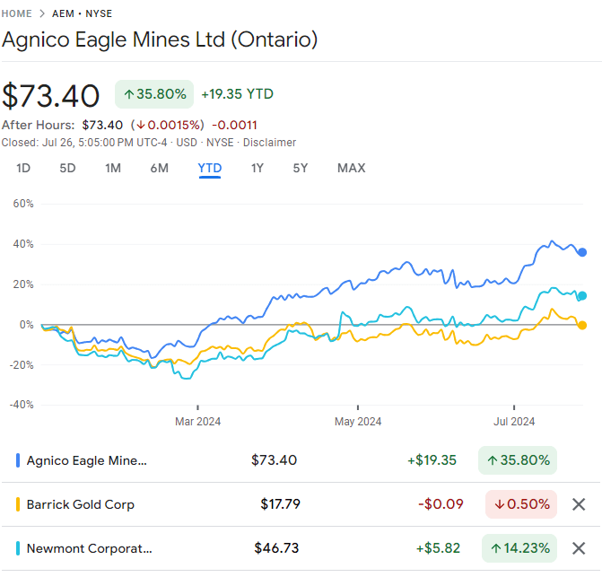
Task: Go to HOME breadcrumb link
Action: 17,14
